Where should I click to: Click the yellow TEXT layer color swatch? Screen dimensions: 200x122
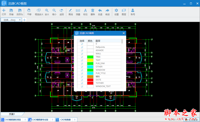pos(90,60)
